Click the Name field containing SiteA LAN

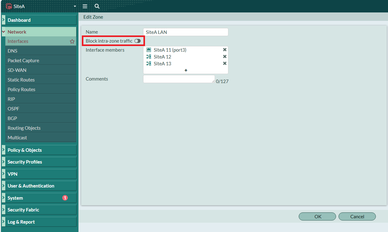(186, 32)
